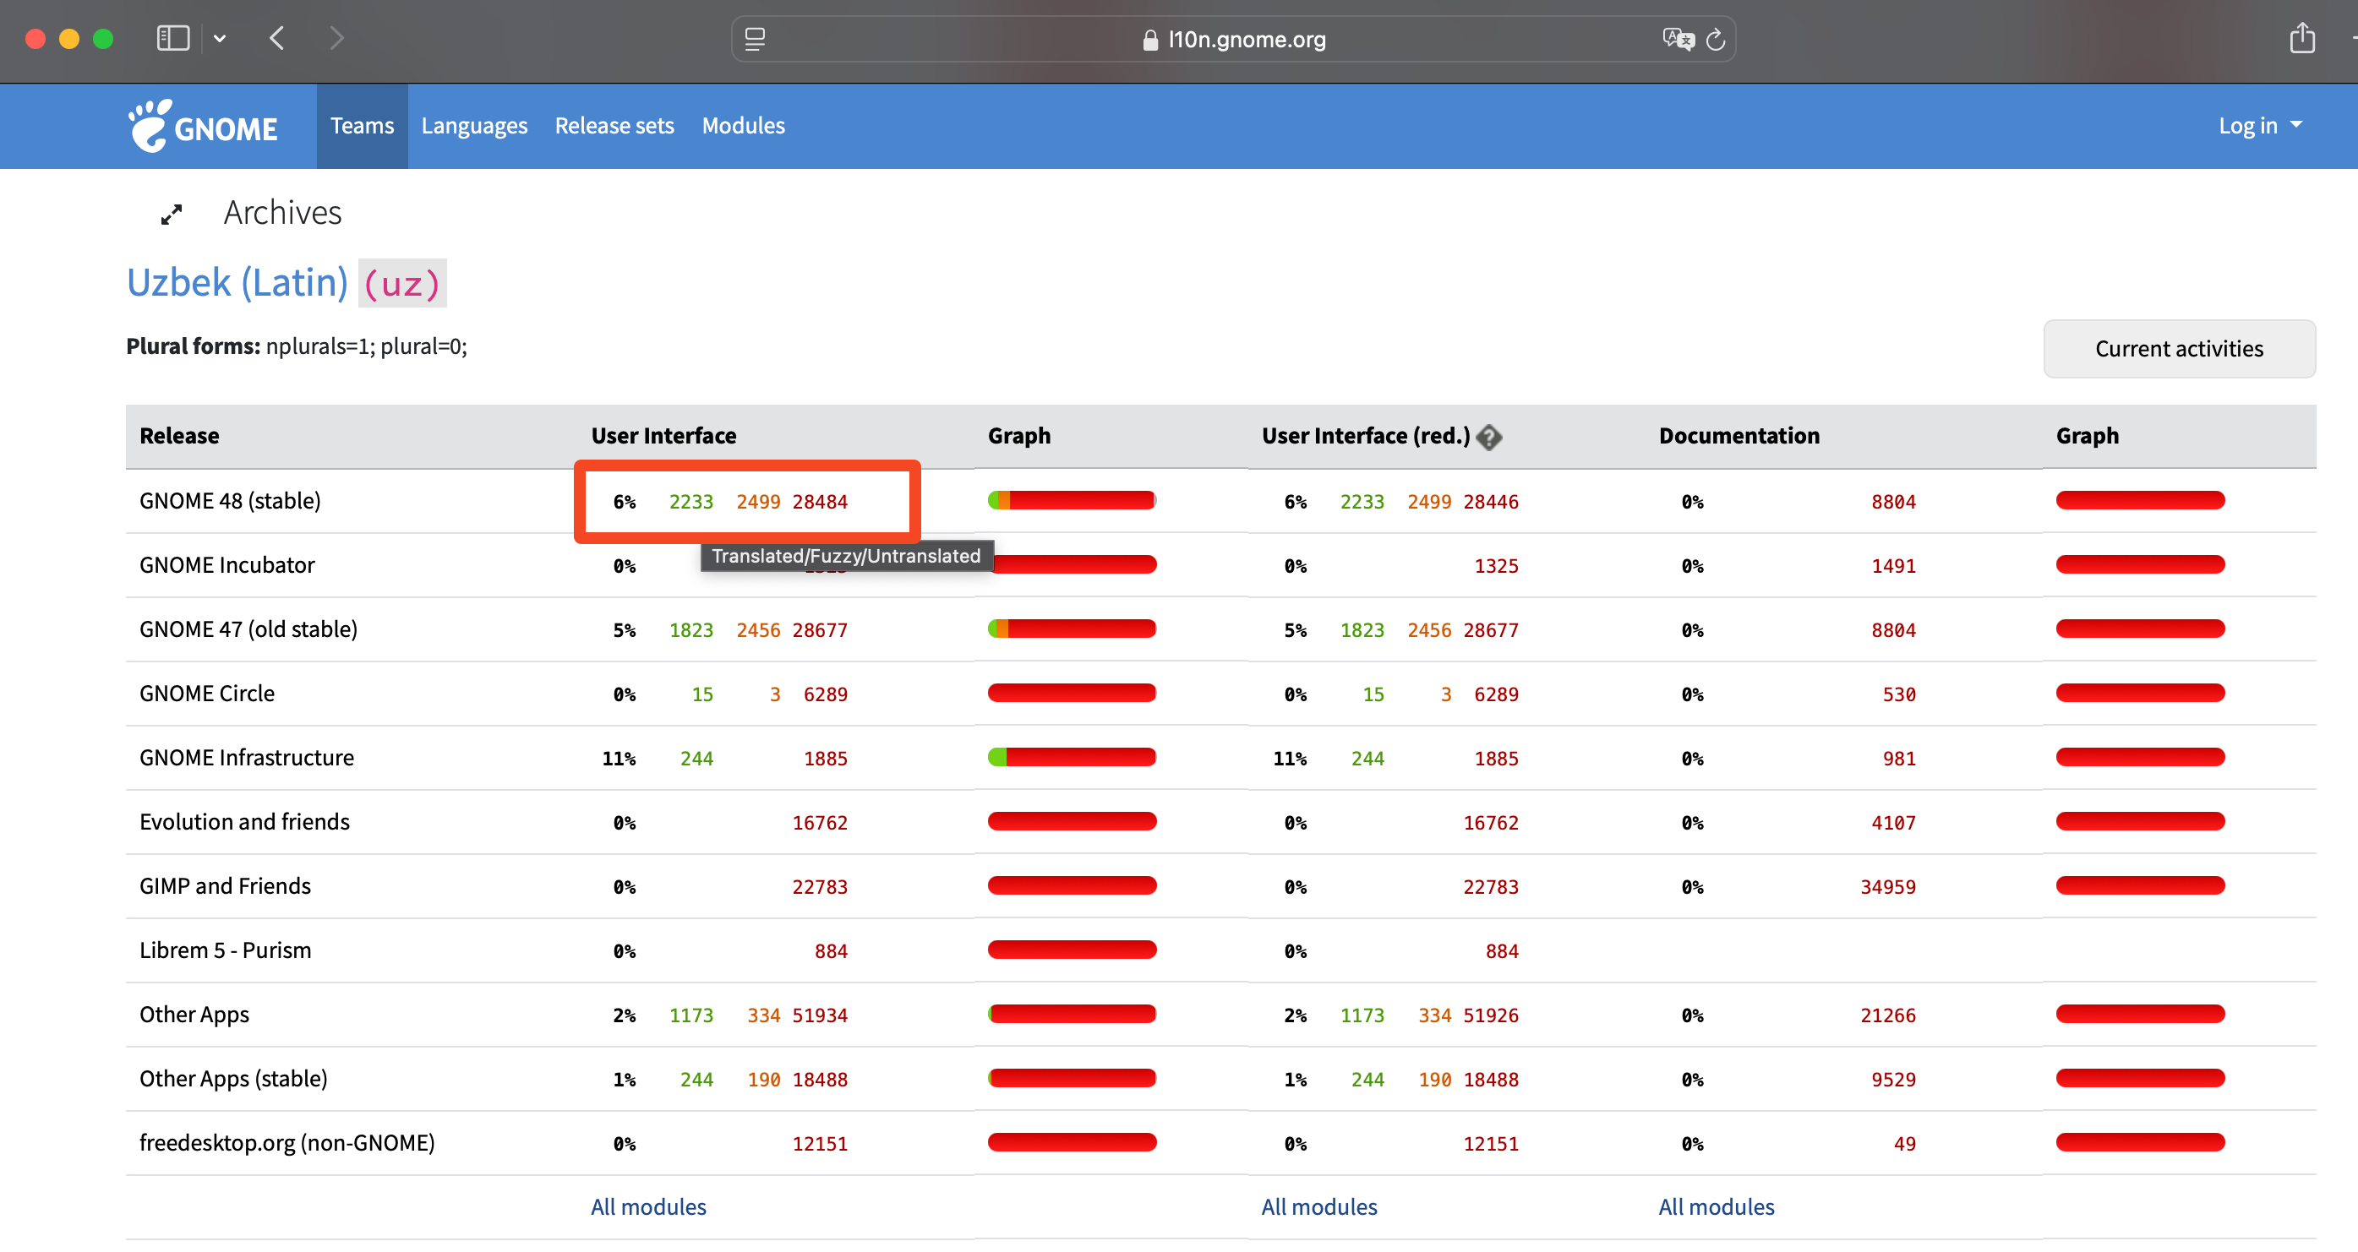
Task: Click the Current activities button
Action: (2178, 349)
